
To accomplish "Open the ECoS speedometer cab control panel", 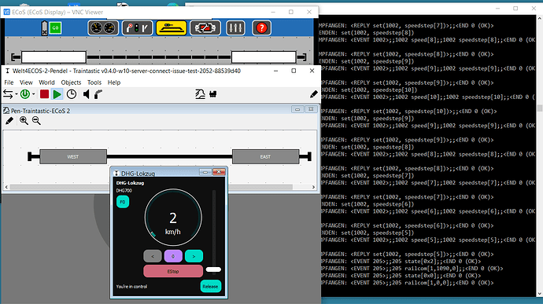I will (x=103, y=28).
